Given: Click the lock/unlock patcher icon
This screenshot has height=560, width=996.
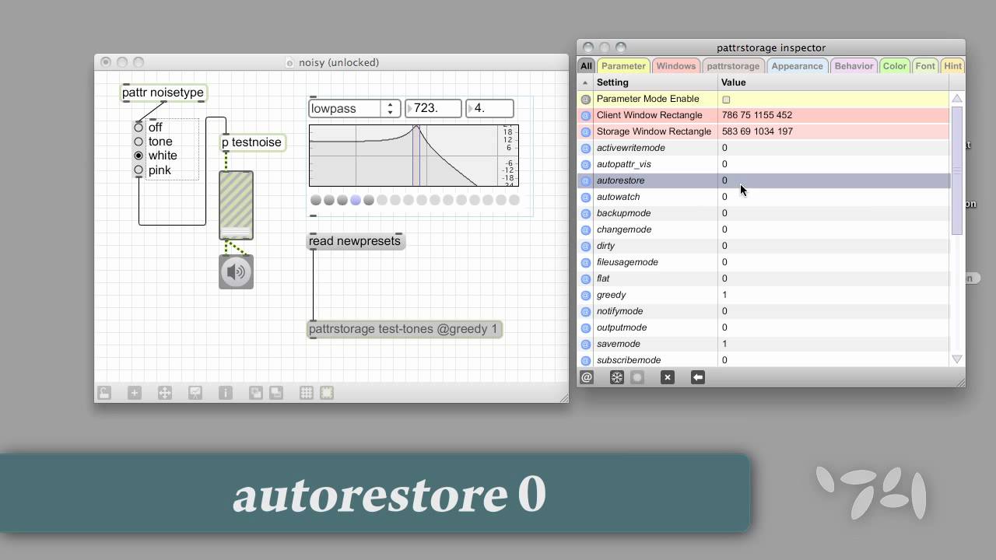Looking at the screenshot, I should click(x=104, y=394).
